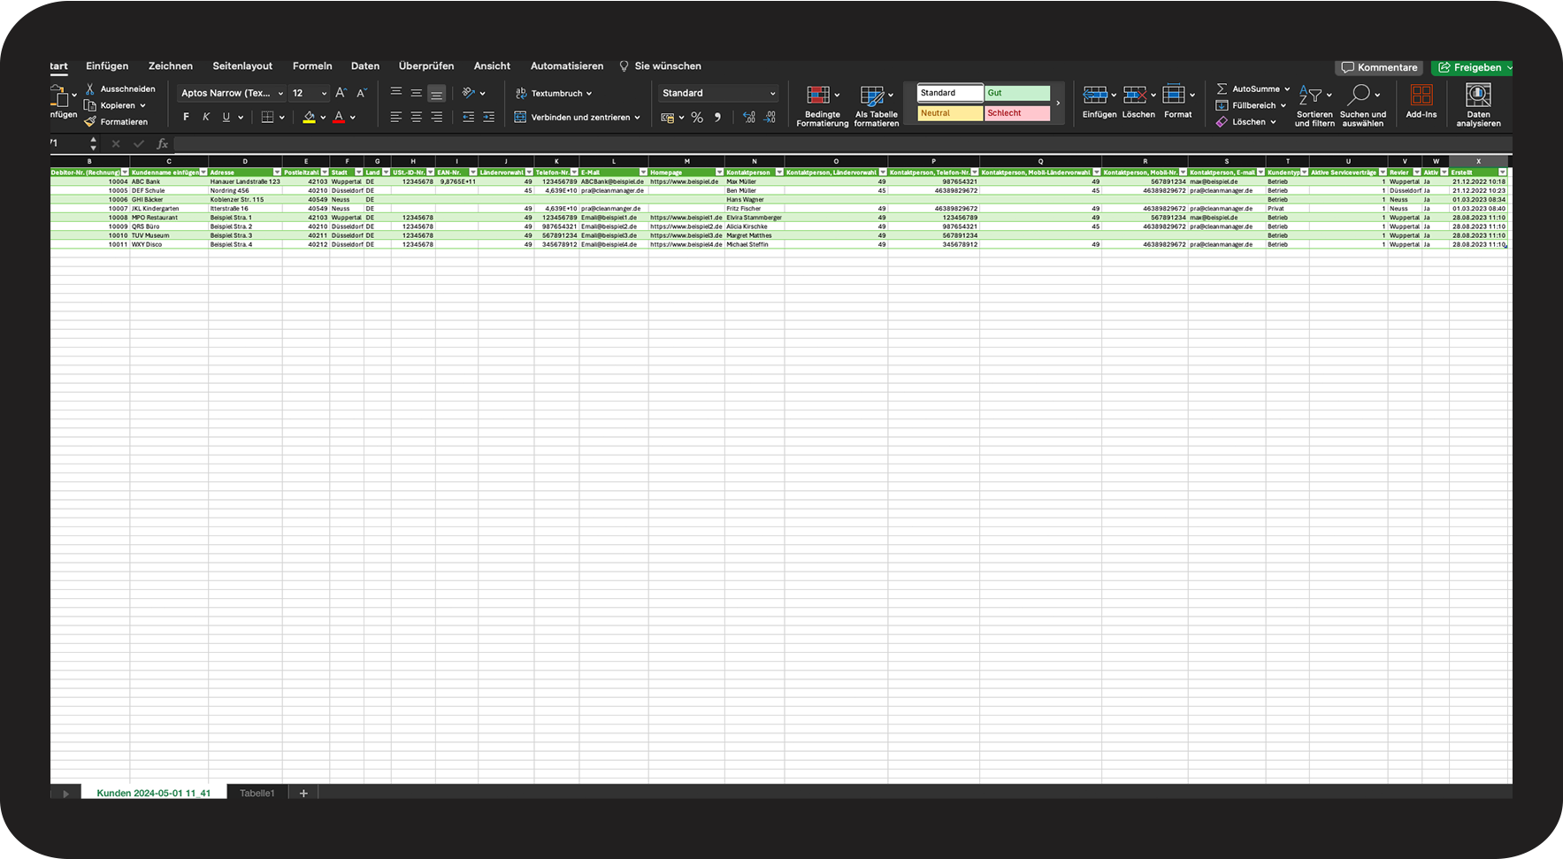
Task: Open Sortieren und filtern menu
Action: click(x=1314, y=106)
